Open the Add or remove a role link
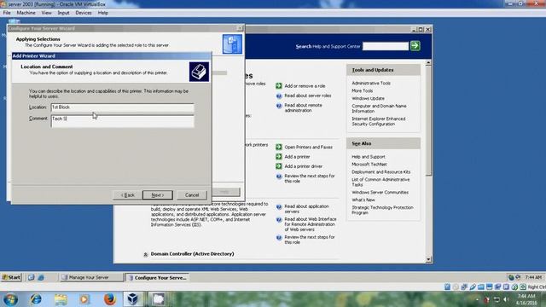 pyautogui.click(x=305, y=86)
